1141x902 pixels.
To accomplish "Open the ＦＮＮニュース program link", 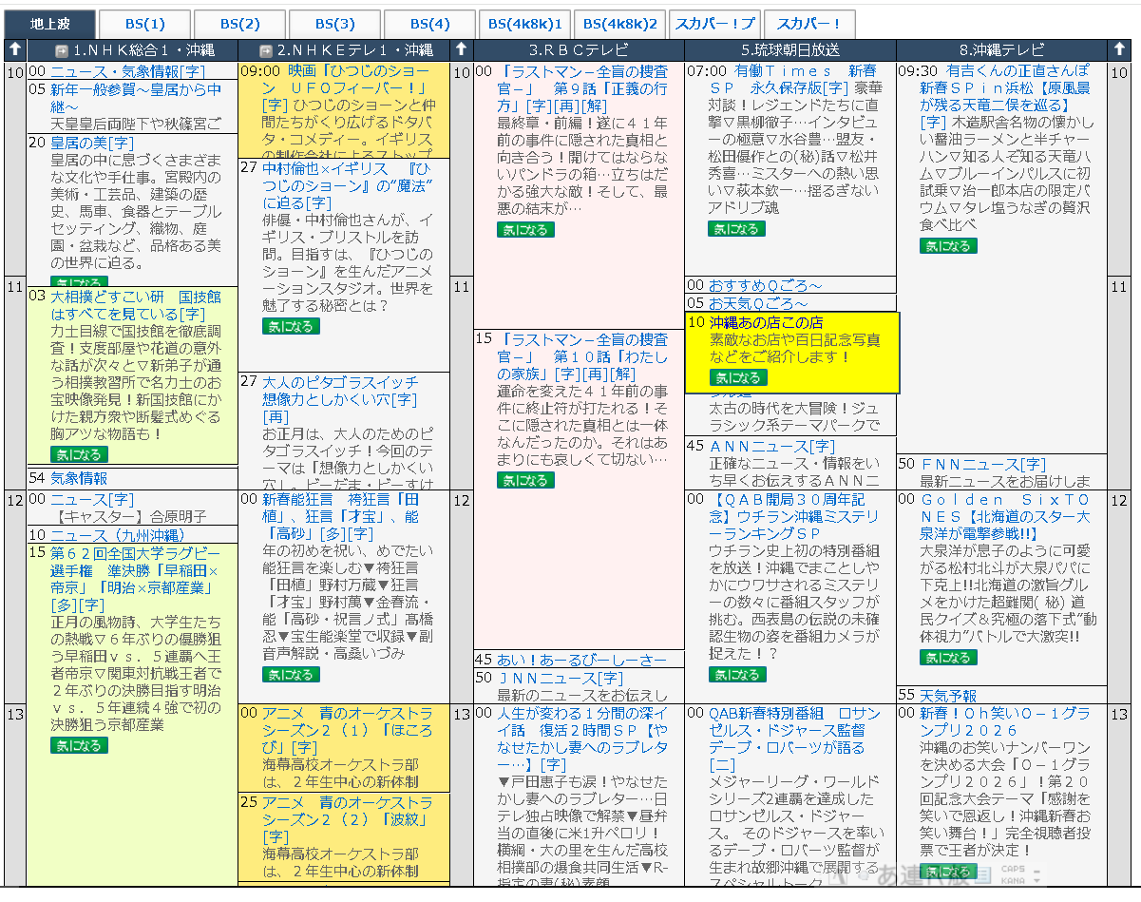I will (983, 464).
